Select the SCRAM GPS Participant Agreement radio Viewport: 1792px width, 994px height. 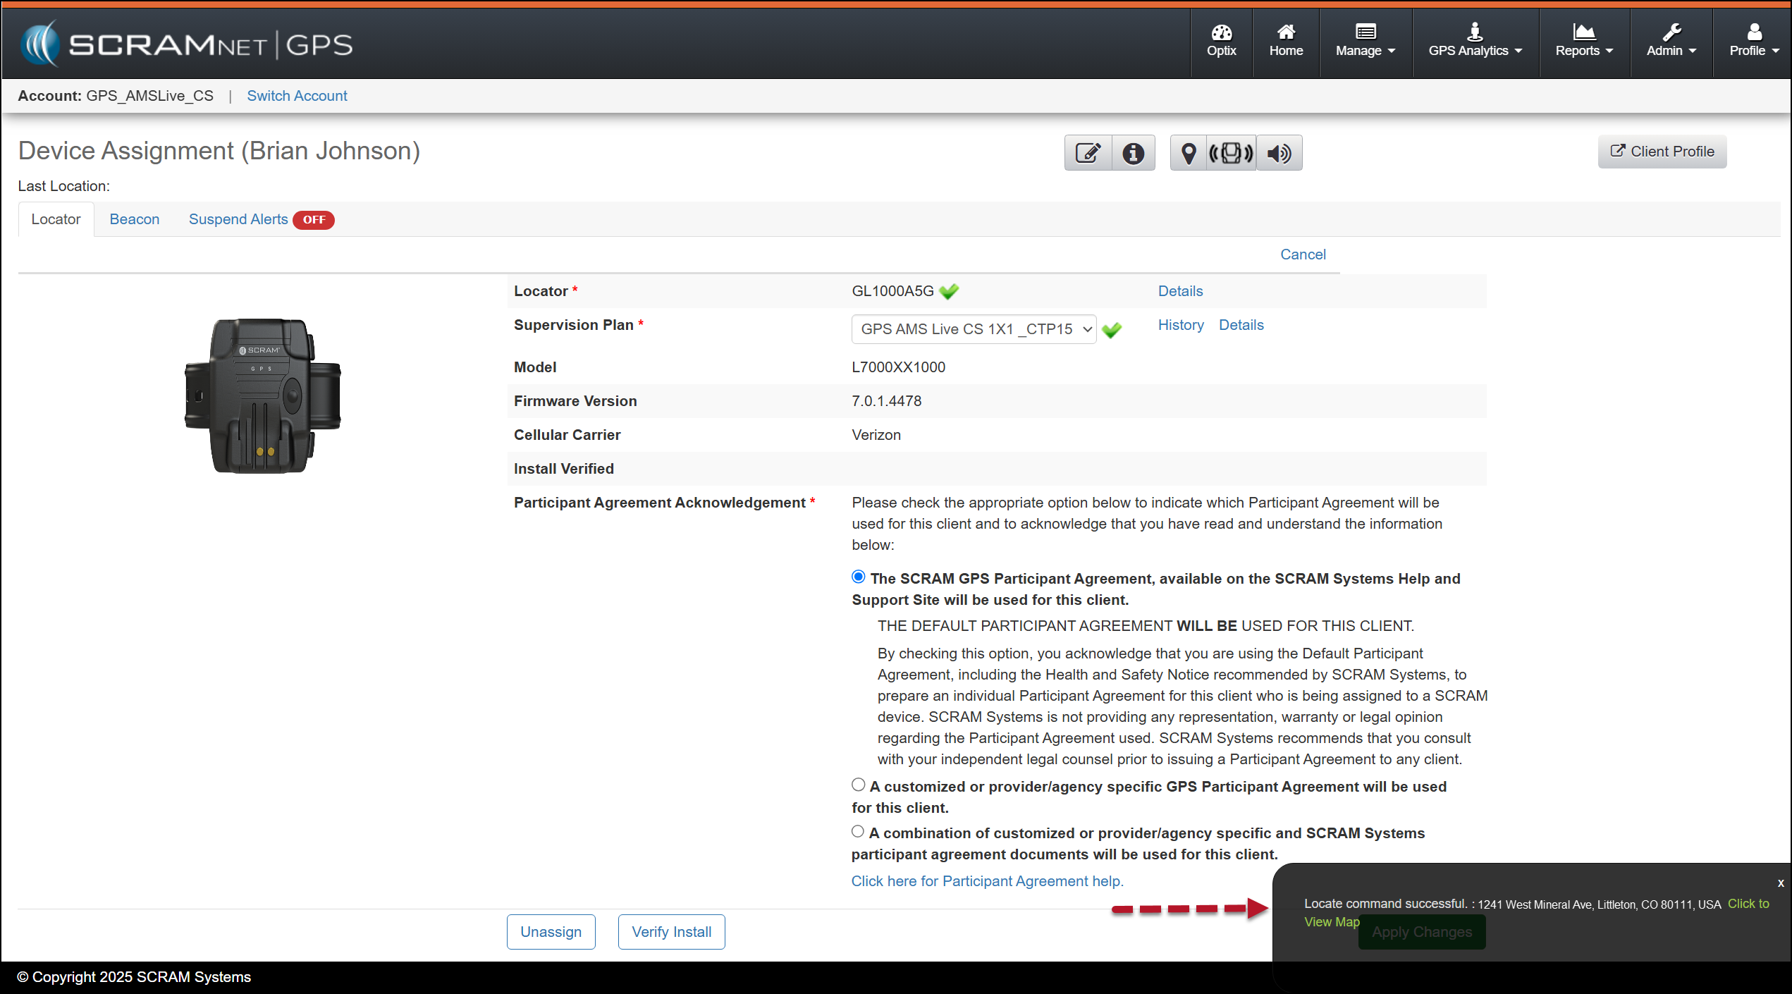(858, 577)
